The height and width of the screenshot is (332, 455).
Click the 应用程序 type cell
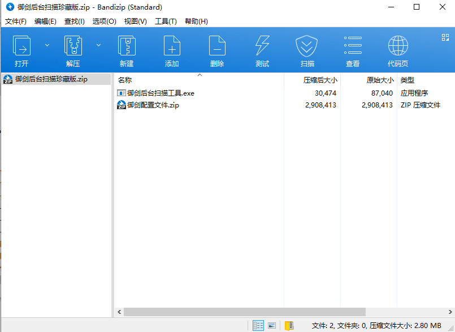pos(414,93)
